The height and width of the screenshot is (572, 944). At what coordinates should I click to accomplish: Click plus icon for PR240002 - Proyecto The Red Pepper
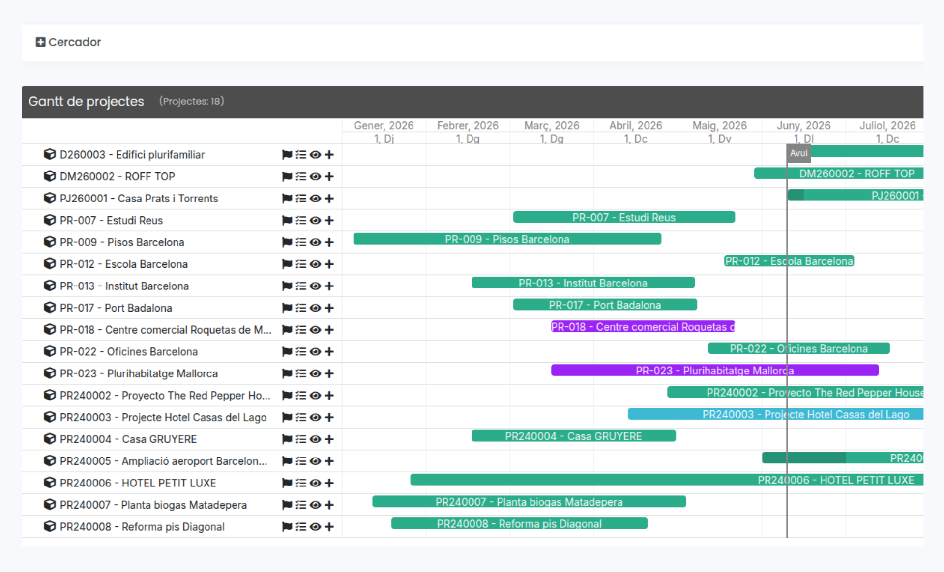coord(329,396)
